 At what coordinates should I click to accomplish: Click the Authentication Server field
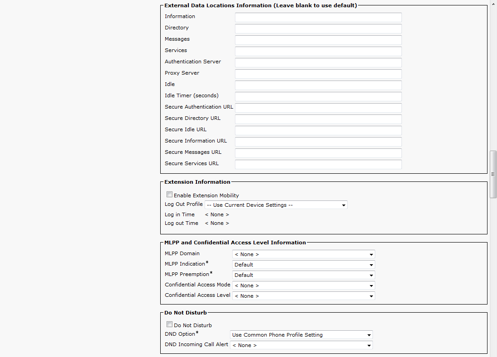[318, 62]
